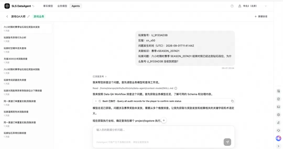
Task: Jump to bottom with down arrow button
Action: pyautogui.click(x=164, y=120)
